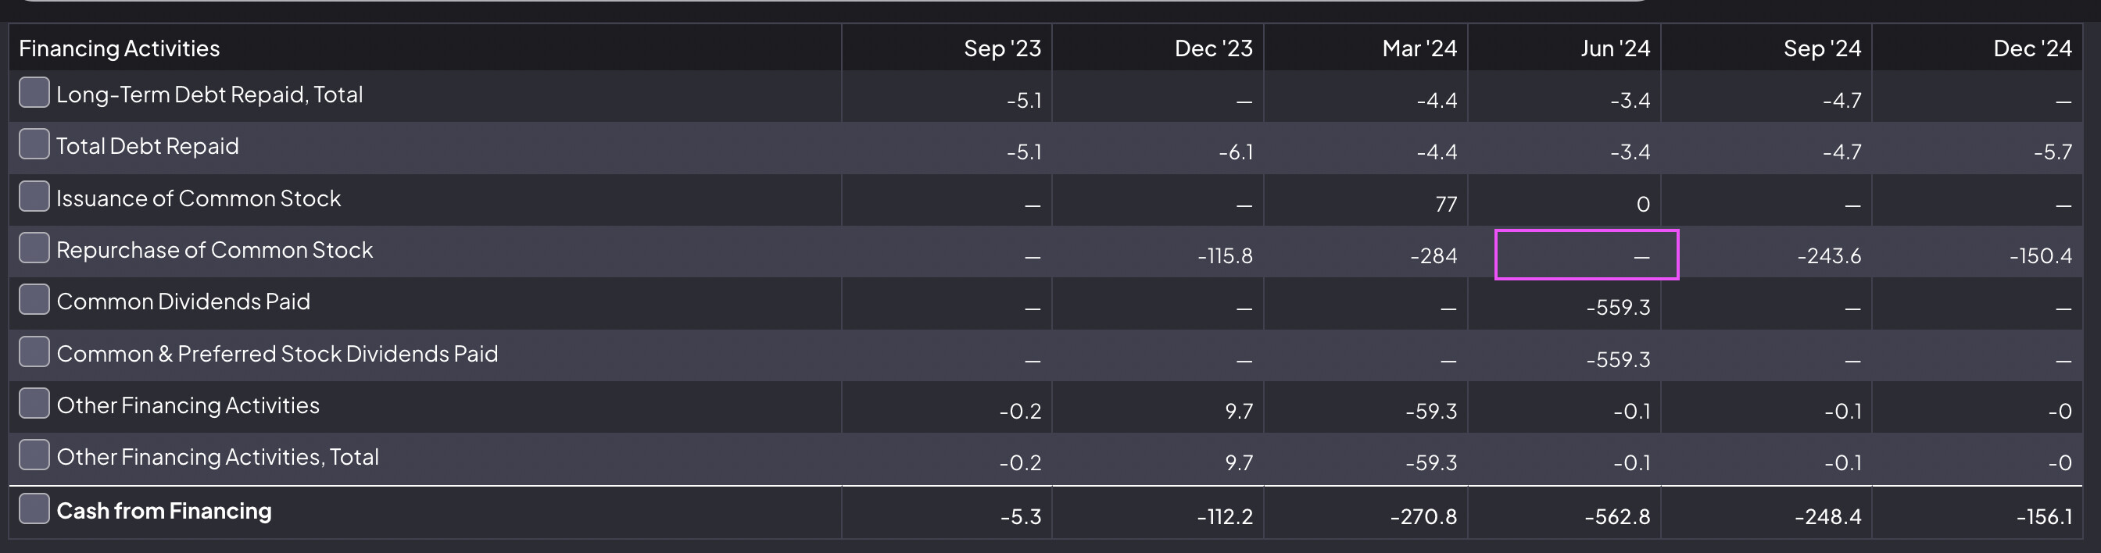Select the Other Financing Activities, Total checkbox
The width and height of the screenshot is (2101, 553).
click(34, 455)
